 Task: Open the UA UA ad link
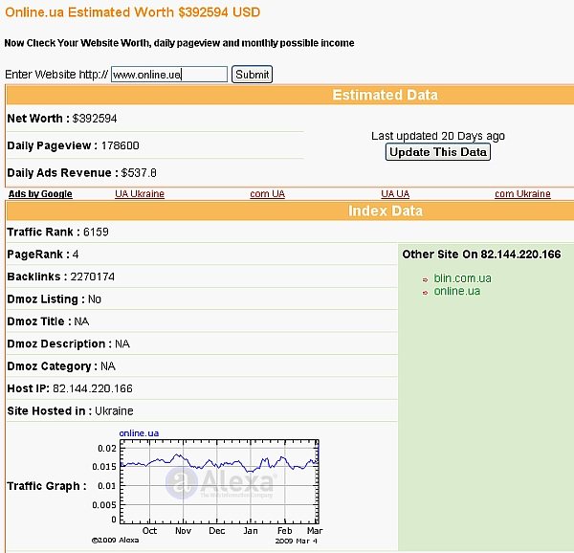[x=394, y=194]
